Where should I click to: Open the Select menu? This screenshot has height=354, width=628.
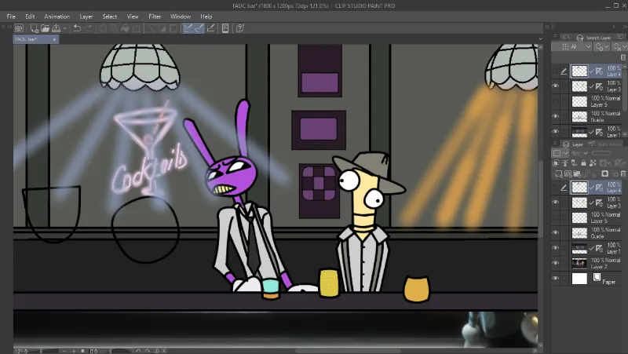pos(109,16)
